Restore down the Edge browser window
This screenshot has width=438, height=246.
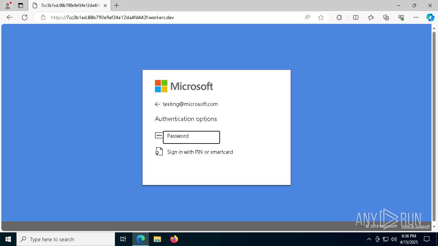pyautogui.click(x=414, y=5)
